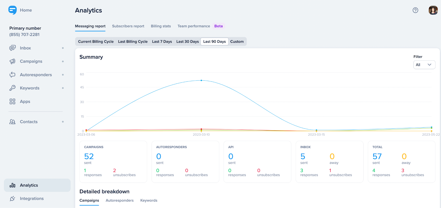Open the Keywords detailed breakdown tab
Image resolution: width=441 pixels, height=208 pixels.
[x=149, y=201]
